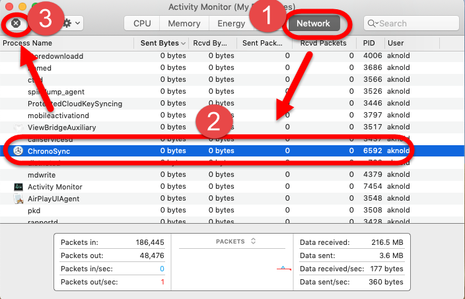
Task: Click the quit process X button
Action: click(16, 23)
